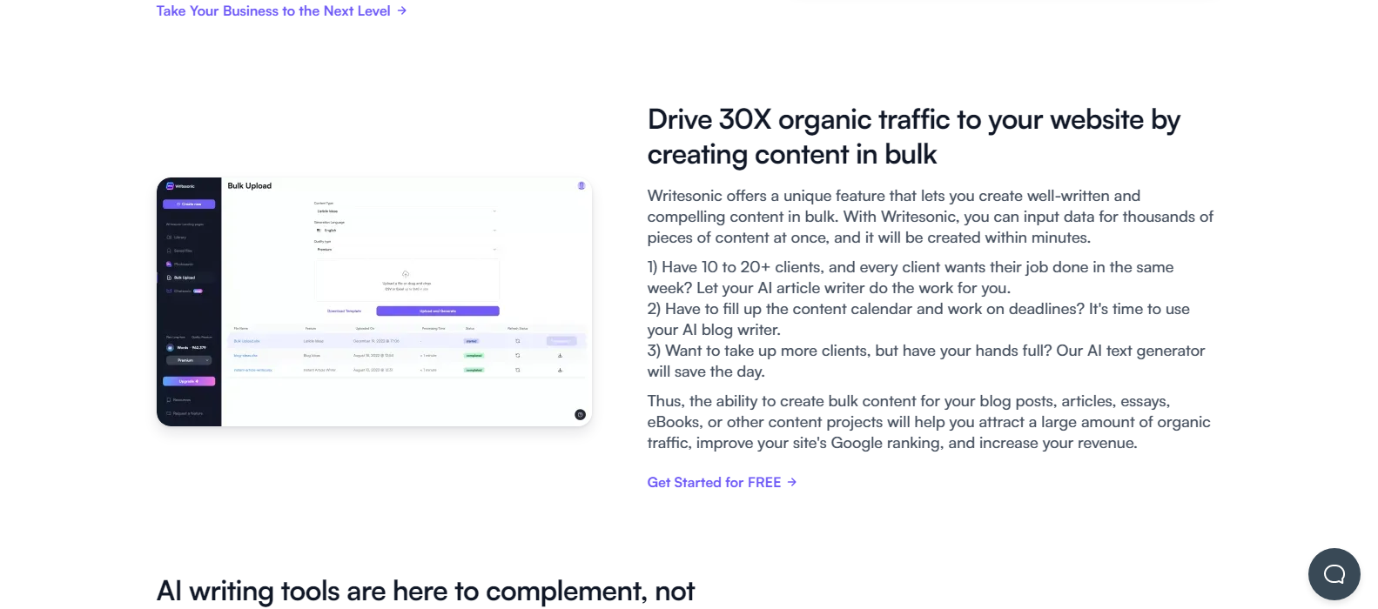Open the chat support widget bubble
Viewport: 1378px width, 609px height.
tap(1334, 574)
